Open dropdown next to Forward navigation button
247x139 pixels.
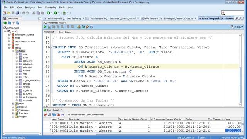59,13
